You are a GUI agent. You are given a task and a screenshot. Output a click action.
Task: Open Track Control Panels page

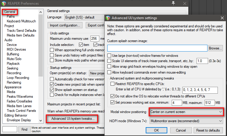click(x=21, y=111)
